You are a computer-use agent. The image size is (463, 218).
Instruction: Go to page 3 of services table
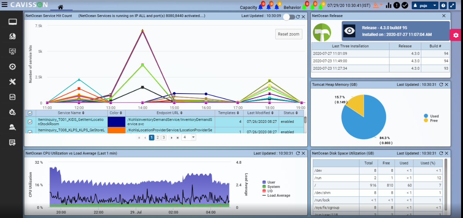[x=164, y=137]
